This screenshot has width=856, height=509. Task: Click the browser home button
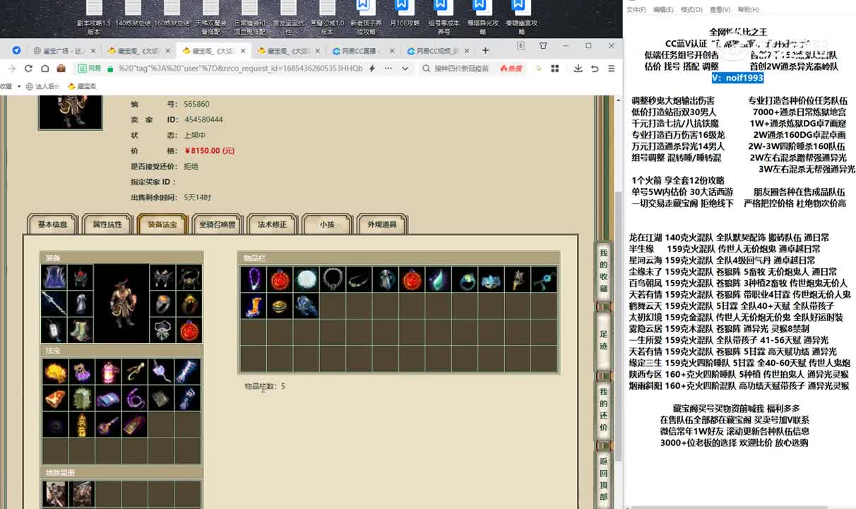tap(44, 69)
